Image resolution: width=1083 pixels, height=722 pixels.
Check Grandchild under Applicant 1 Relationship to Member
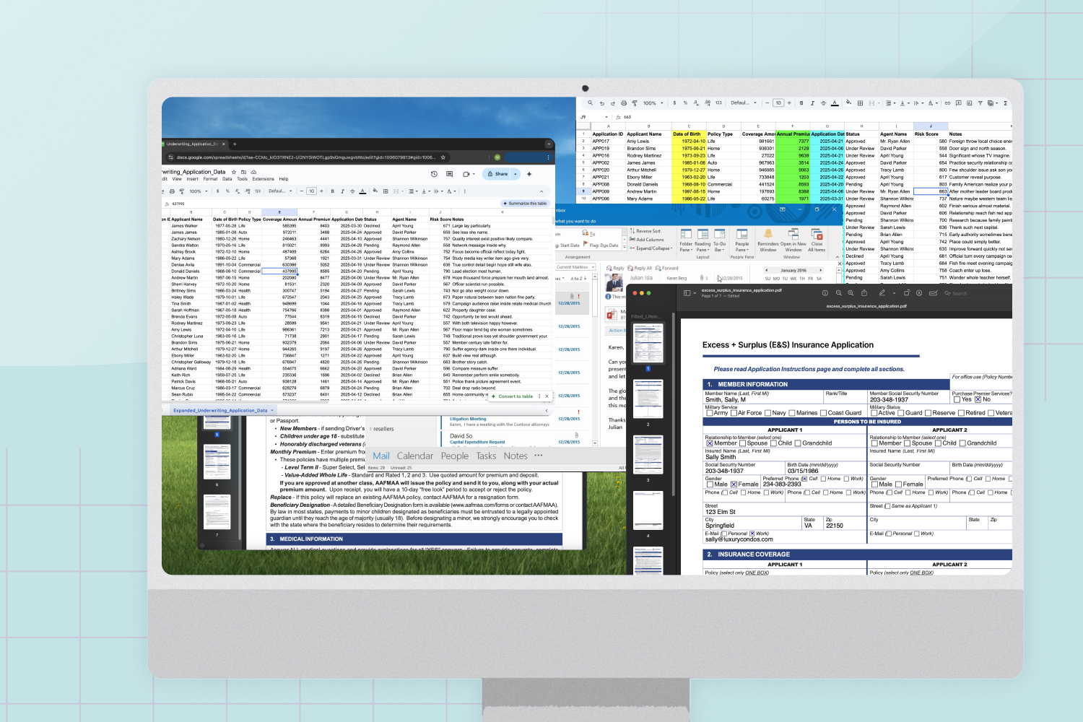799,443
